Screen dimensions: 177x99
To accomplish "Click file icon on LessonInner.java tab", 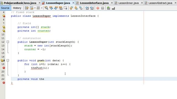I will tap(116, 3).
